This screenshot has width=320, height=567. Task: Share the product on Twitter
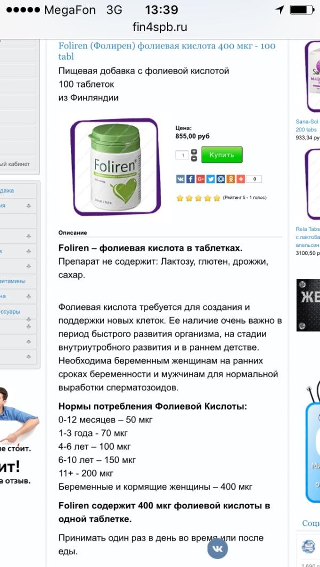click(211, 179)
